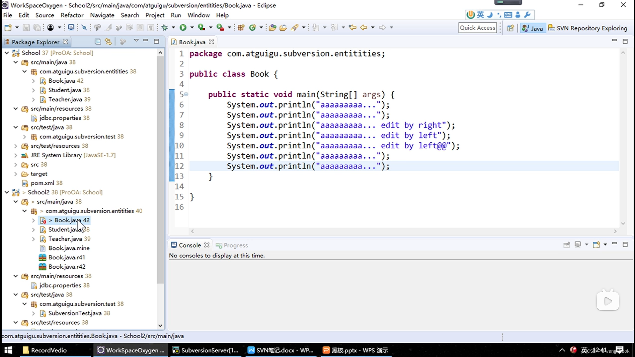Screen dimensions: 635x357
Task: Toggle Block Selection Mode icon
Action: tap(140, 27)
